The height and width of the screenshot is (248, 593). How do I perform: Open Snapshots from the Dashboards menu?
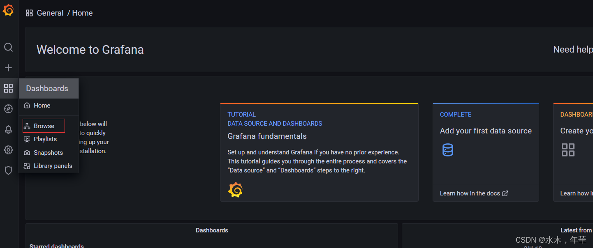click(49, 153)
